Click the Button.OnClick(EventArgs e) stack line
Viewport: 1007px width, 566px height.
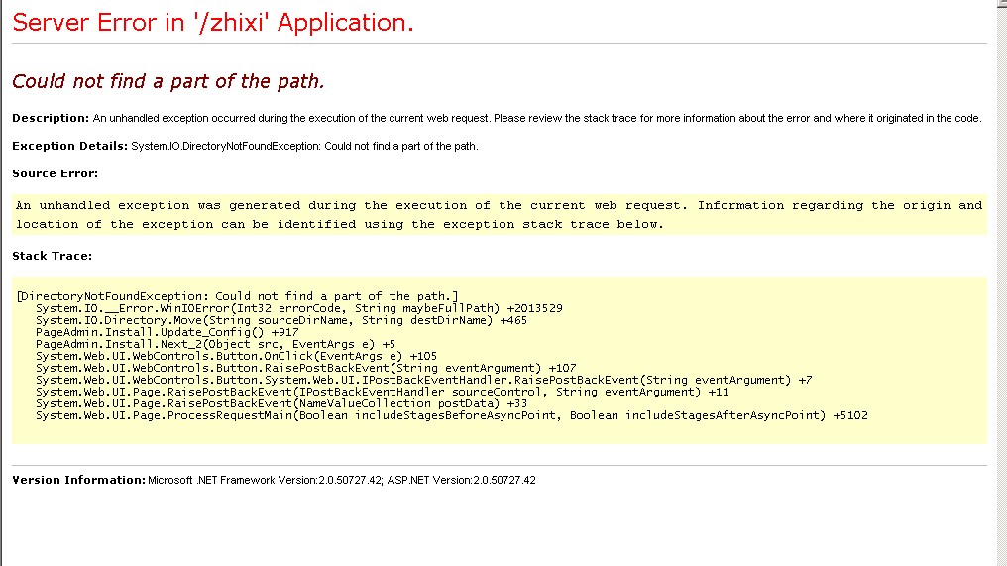coord(236,356)
